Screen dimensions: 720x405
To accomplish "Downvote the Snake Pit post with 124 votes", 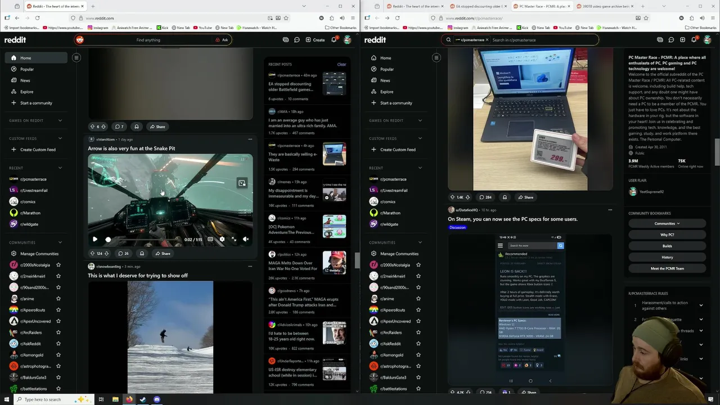I will pos(106,253).
